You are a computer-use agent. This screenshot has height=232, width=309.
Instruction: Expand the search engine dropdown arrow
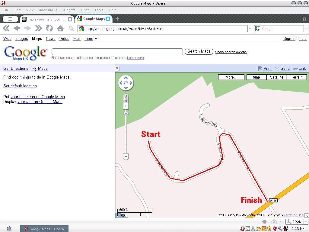tap(306, 29)
